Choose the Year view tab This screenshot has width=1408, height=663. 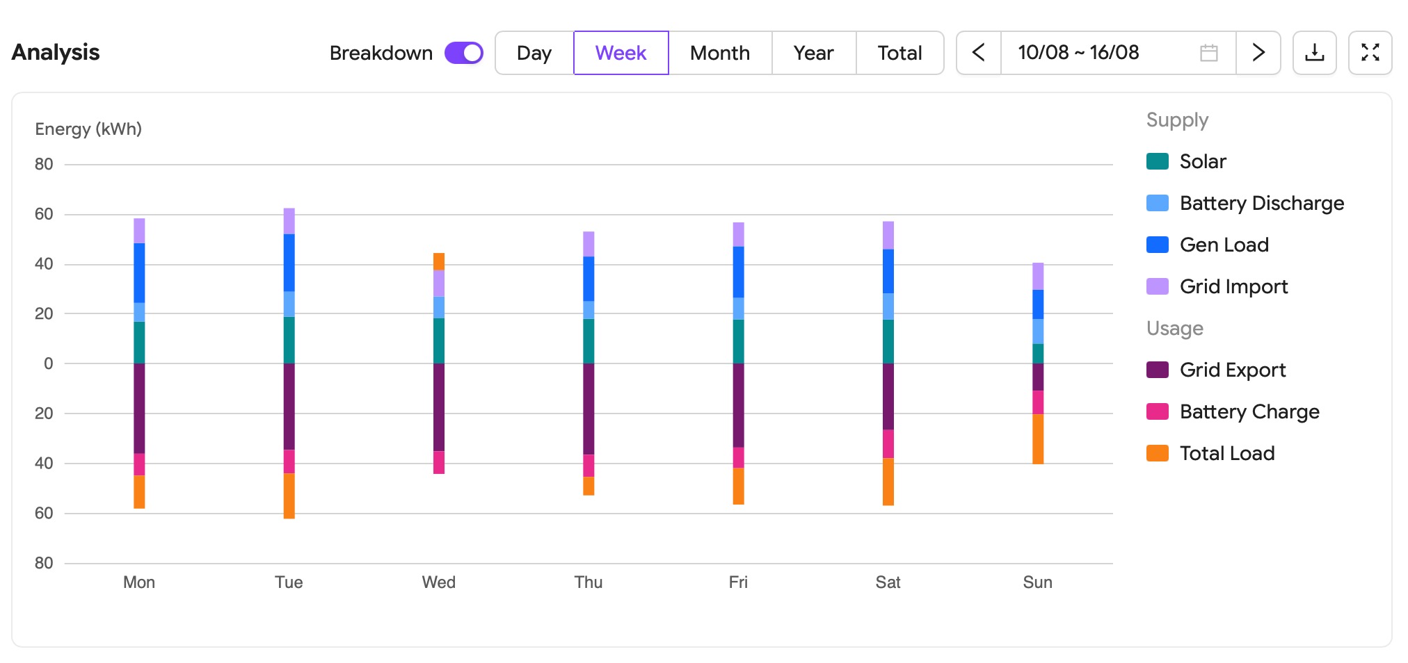[x=813, y=53]
